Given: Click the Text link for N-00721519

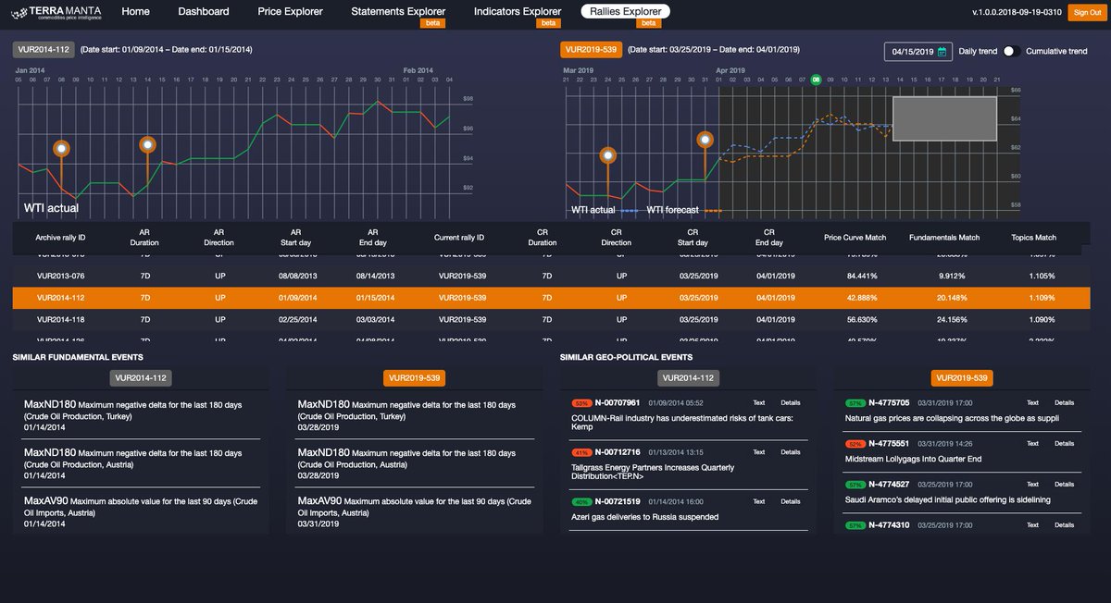Looking at the screenshot, I should (758, 500).
